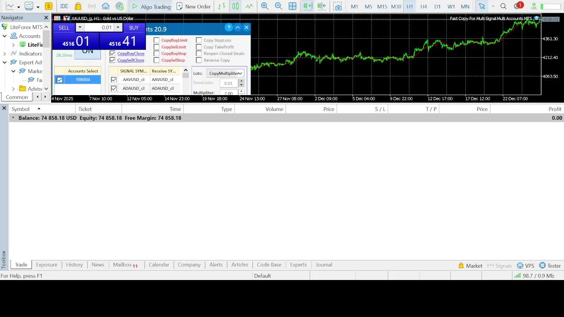Toggle the Algo Trading button
The width and height of the screenshot is (564, 317).
pyautogui.click(x=151, y=7)
